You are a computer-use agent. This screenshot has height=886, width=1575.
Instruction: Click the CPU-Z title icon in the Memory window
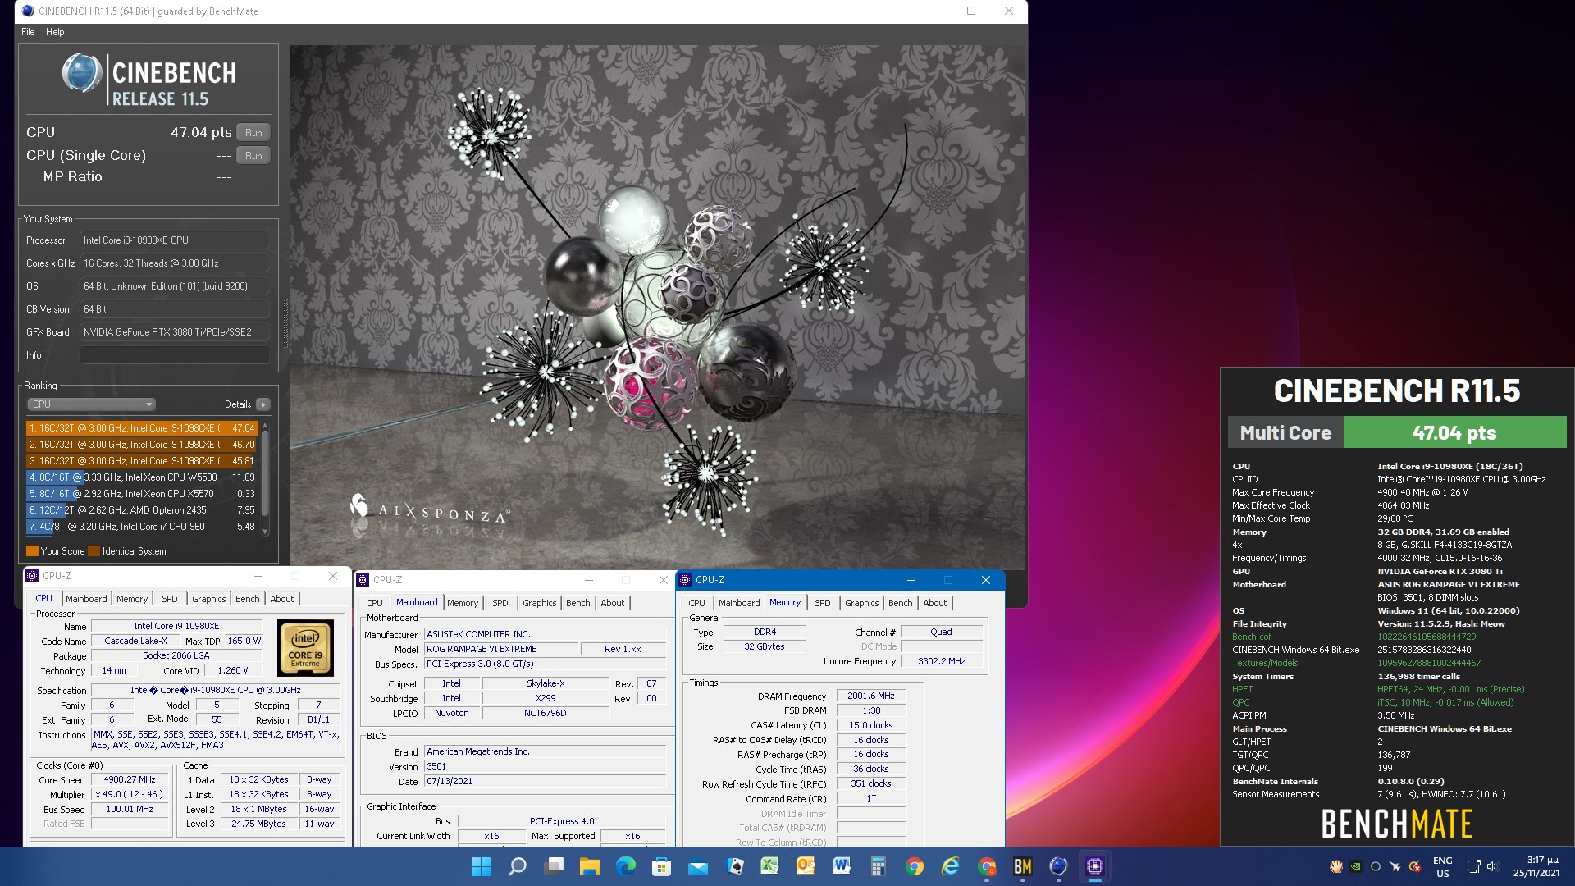point(686,580)
